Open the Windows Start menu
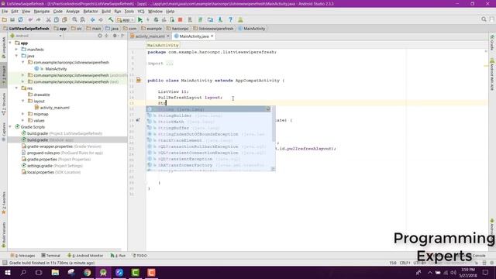The height and width of the screenshot is (279, 496). [8, 272]
